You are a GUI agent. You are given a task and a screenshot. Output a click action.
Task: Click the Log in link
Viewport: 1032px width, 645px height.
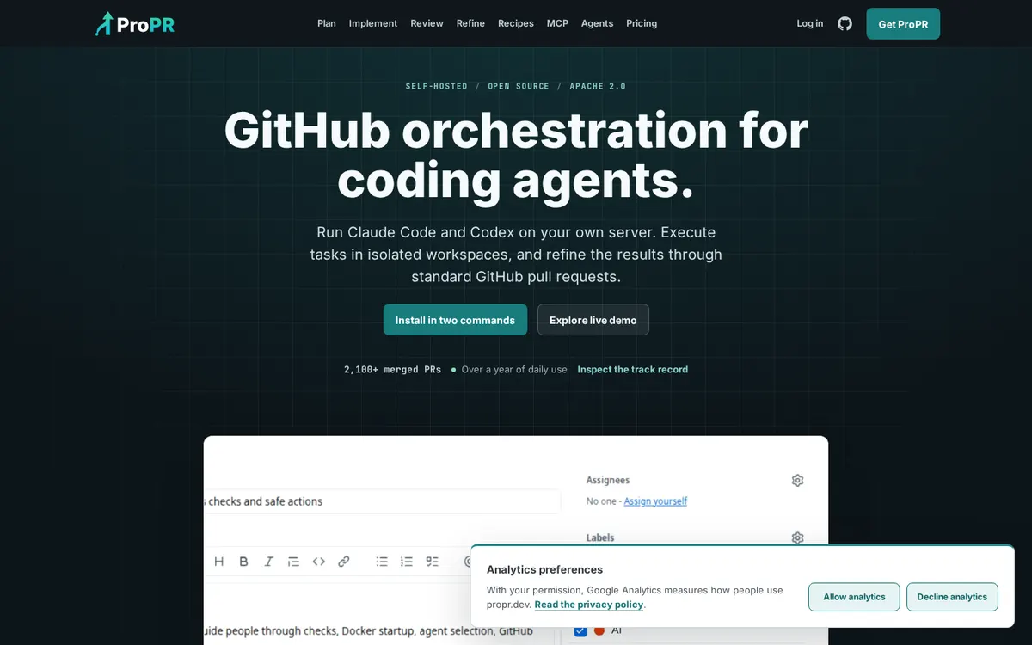click(x=810, y=23)
